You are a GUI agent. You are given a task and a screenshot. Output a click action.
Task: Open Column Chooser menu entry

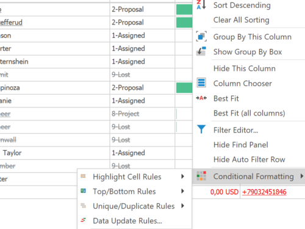coord(243,84)
